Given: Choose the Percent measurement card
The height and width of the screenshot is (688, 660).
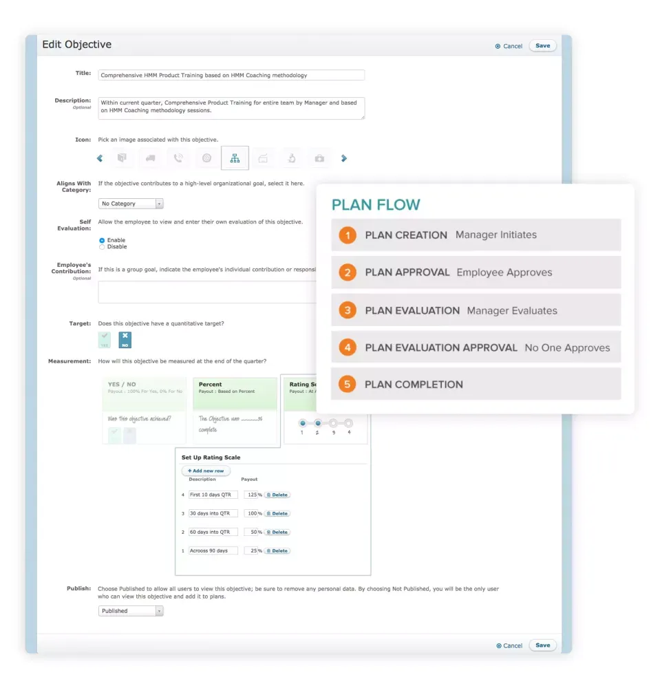Looking at the screenshot, I should [x=235, y=410].
